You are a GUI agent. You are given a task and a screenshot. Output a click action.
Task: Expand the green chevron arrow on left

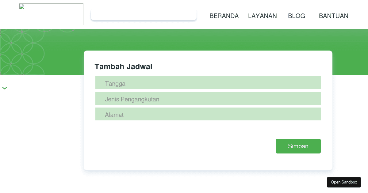[x=5, y=88]
